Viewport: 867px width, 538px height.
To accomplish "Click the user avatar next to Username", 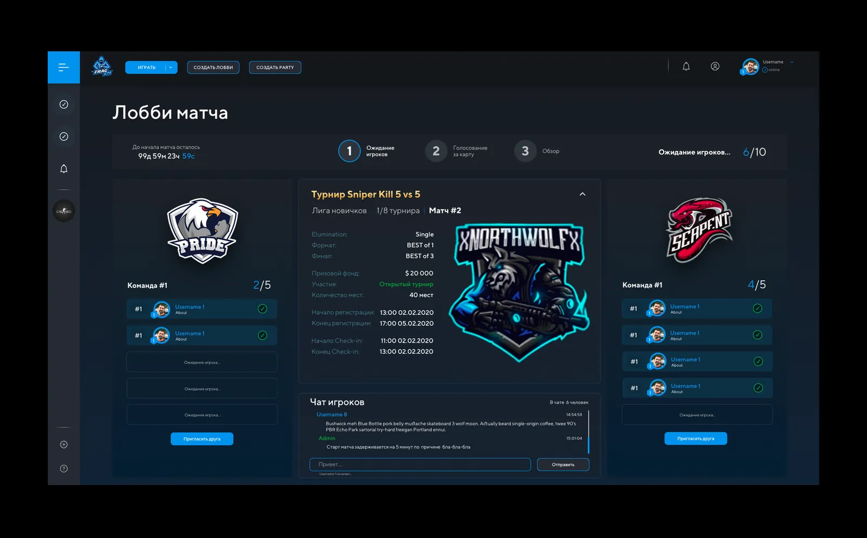I will click(x=750, y=67).
